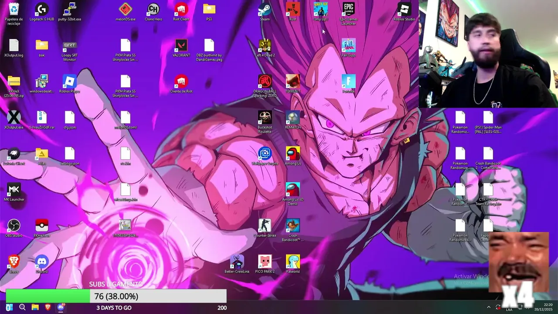Select the Palworld game icon

(293, 264)
